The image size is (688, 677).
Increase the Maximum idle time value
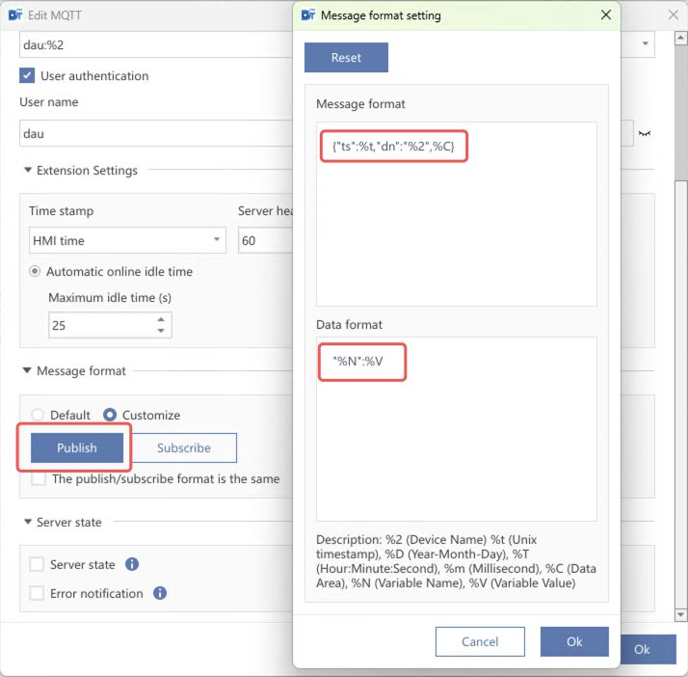(161, 319)
